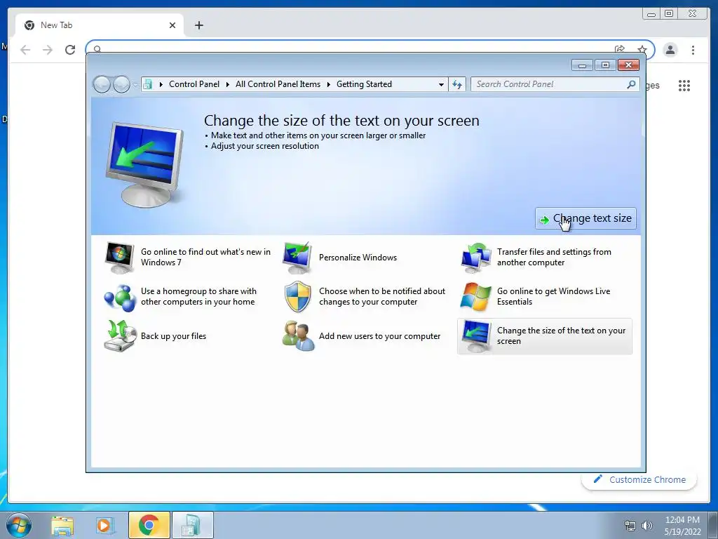This screenshot has width=718, height=539.
Task: Select 'Add new users to your computer' text
Action: pos(379,336)
